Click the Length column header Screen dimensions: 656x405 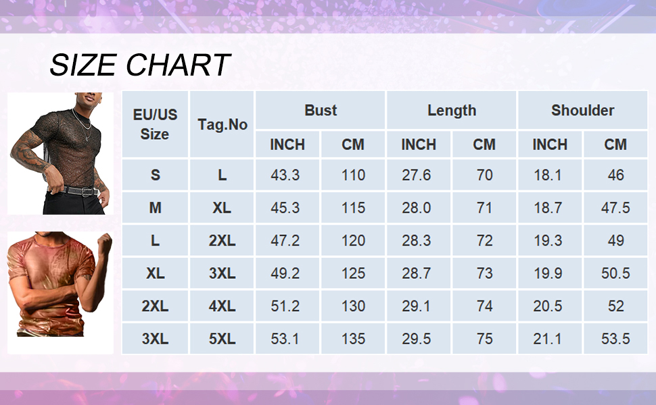coord(452,110)
